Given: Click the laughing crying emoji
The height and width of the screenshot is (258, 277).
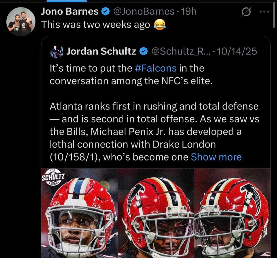Looking at the screenshot, I should click(x=160, y=25).
